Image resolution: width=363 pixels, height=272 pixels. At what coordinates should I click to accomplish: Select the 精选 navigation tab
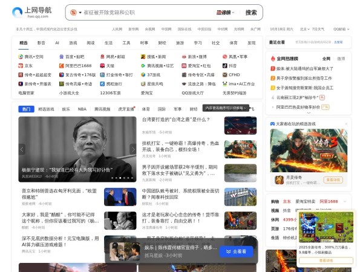(x=24, y=43)
